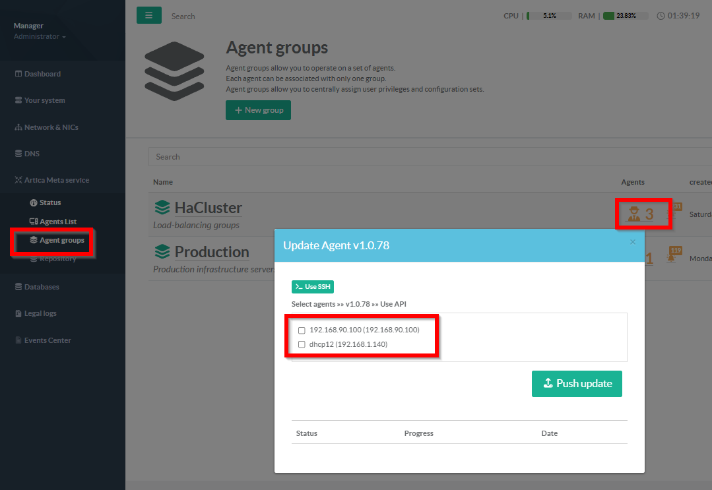Click the Production group stack icon

point(162,252)
